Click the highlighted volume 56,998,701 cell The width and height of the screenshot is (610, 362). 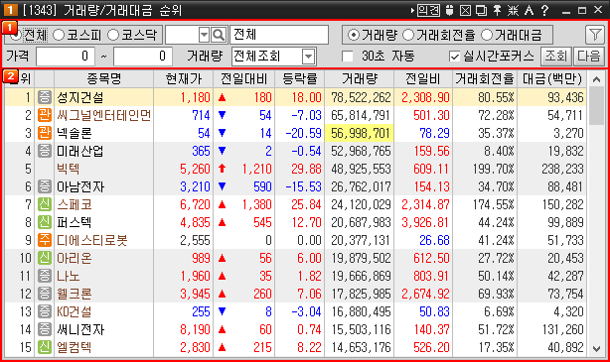(x=360, y=133)
